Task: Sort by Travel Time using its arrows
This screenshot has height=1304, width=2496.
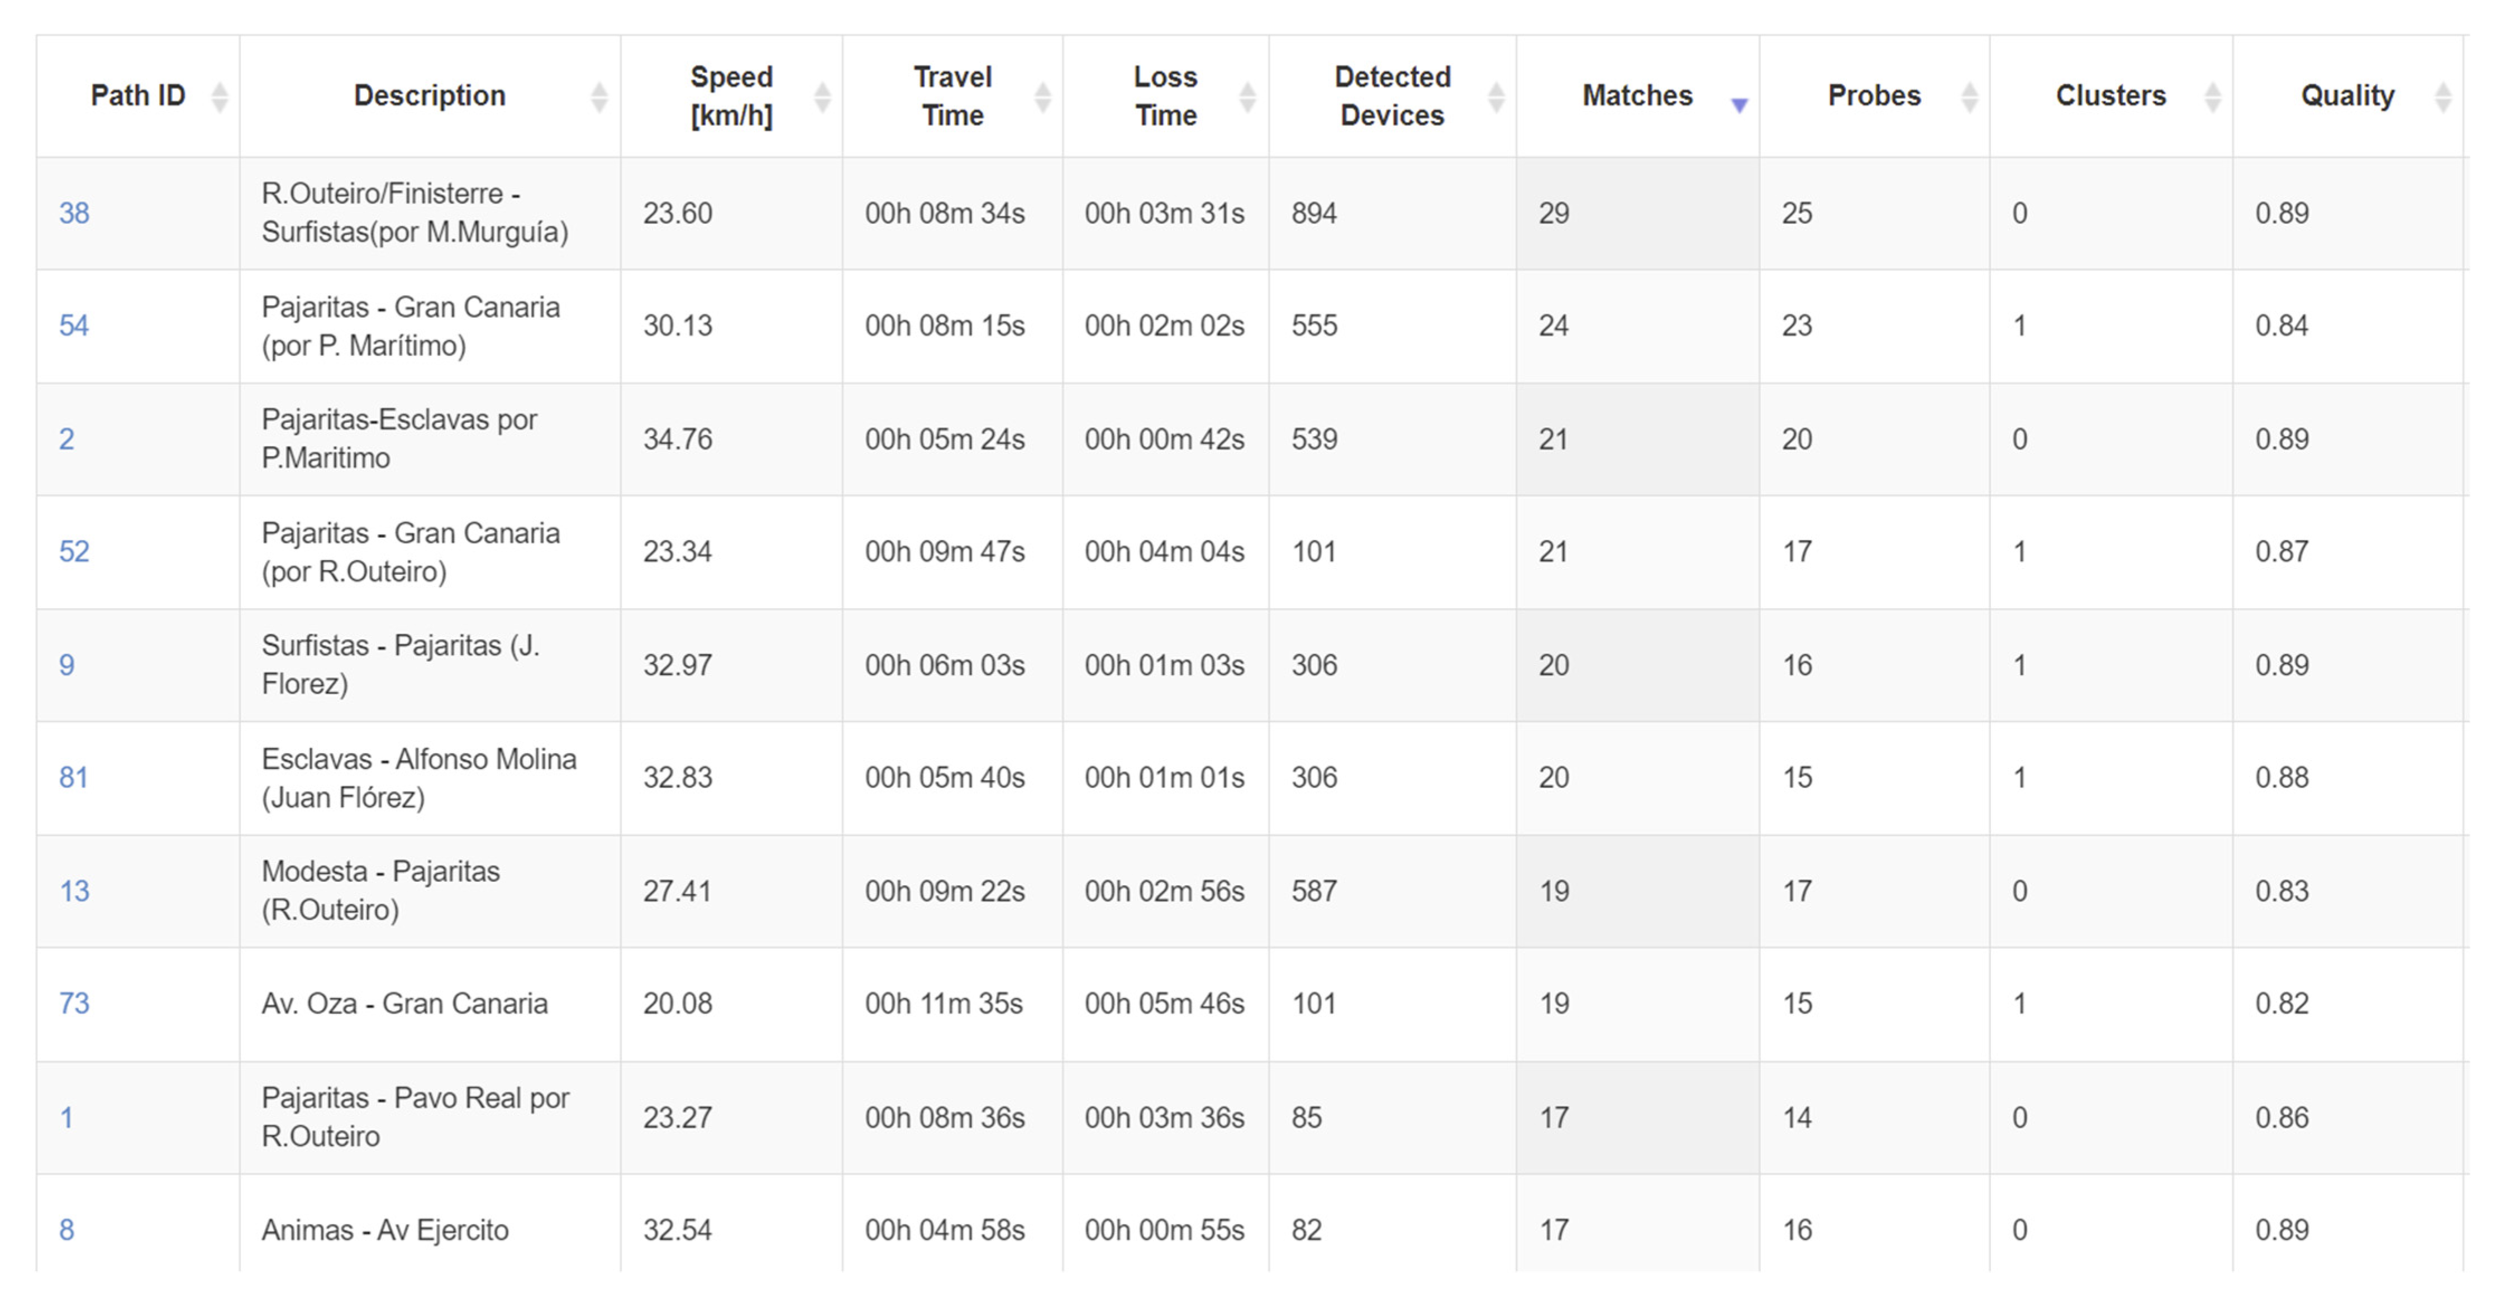Action: 1042,97
